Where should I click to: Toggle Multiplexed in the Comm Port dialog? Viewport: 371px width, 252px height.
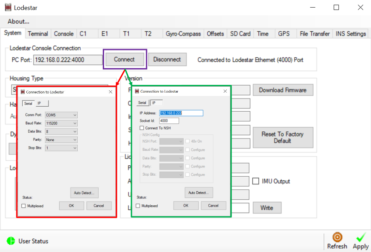pyautogui.click(x=24, y=206)
